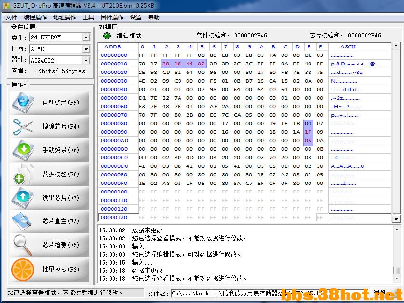
Task: Click the upload arrow icon for 读出芯片 (F7)
Action: (23, 198)
